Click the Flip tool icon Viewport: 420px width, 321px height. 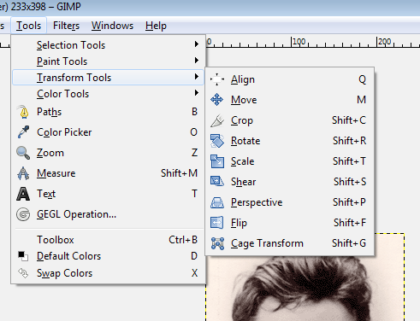point(217,223)
